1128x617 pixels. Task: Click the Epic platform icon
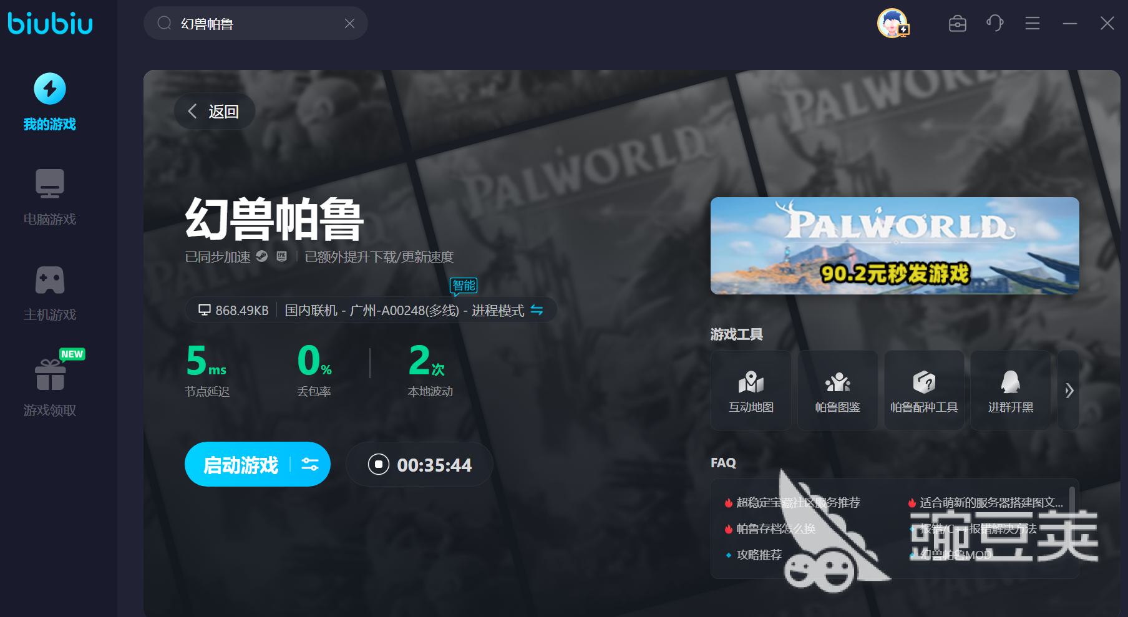click(x=282, y=256)
